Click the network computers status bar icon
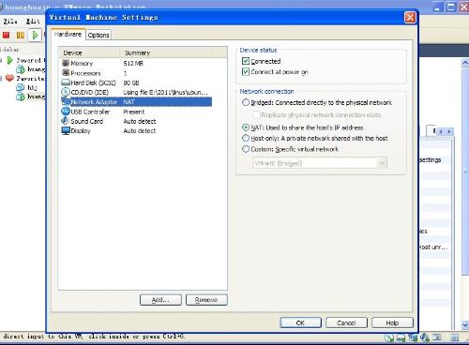Image resolution: width=469 pixels, height=345 pixels. tap(413, 337)
